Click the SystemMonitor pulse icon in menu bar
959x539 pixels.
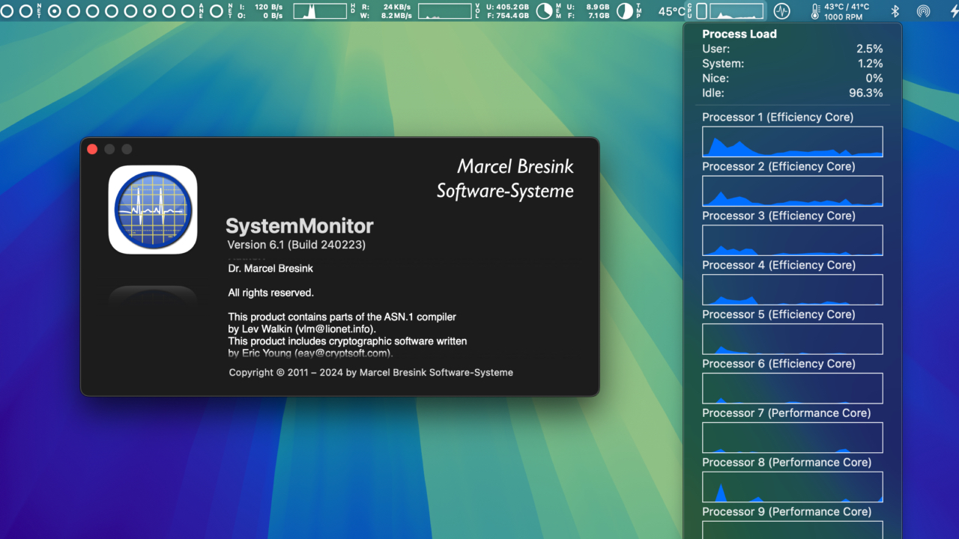(781, 11)
